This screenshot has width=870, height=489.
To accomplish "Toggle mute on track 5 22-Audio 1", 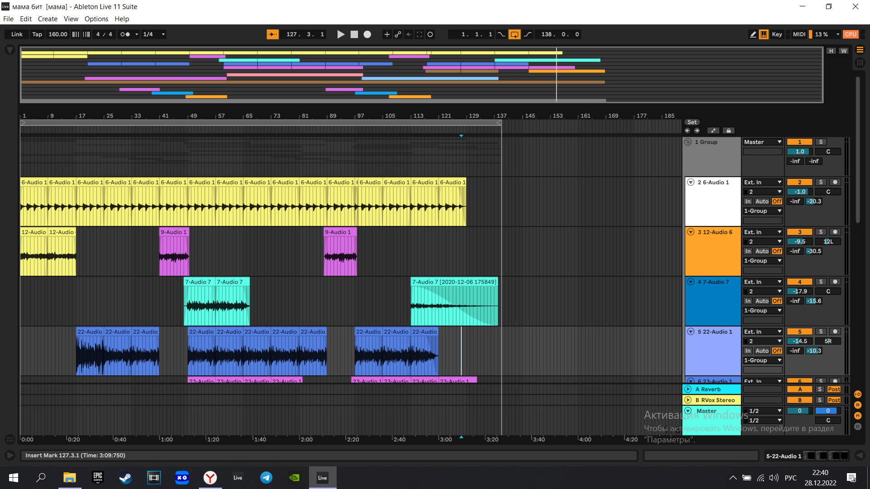I will [x=799, y=331].
